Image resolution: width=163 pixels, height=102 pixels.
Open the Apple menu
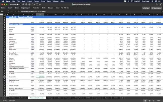[x=3, y=1]
